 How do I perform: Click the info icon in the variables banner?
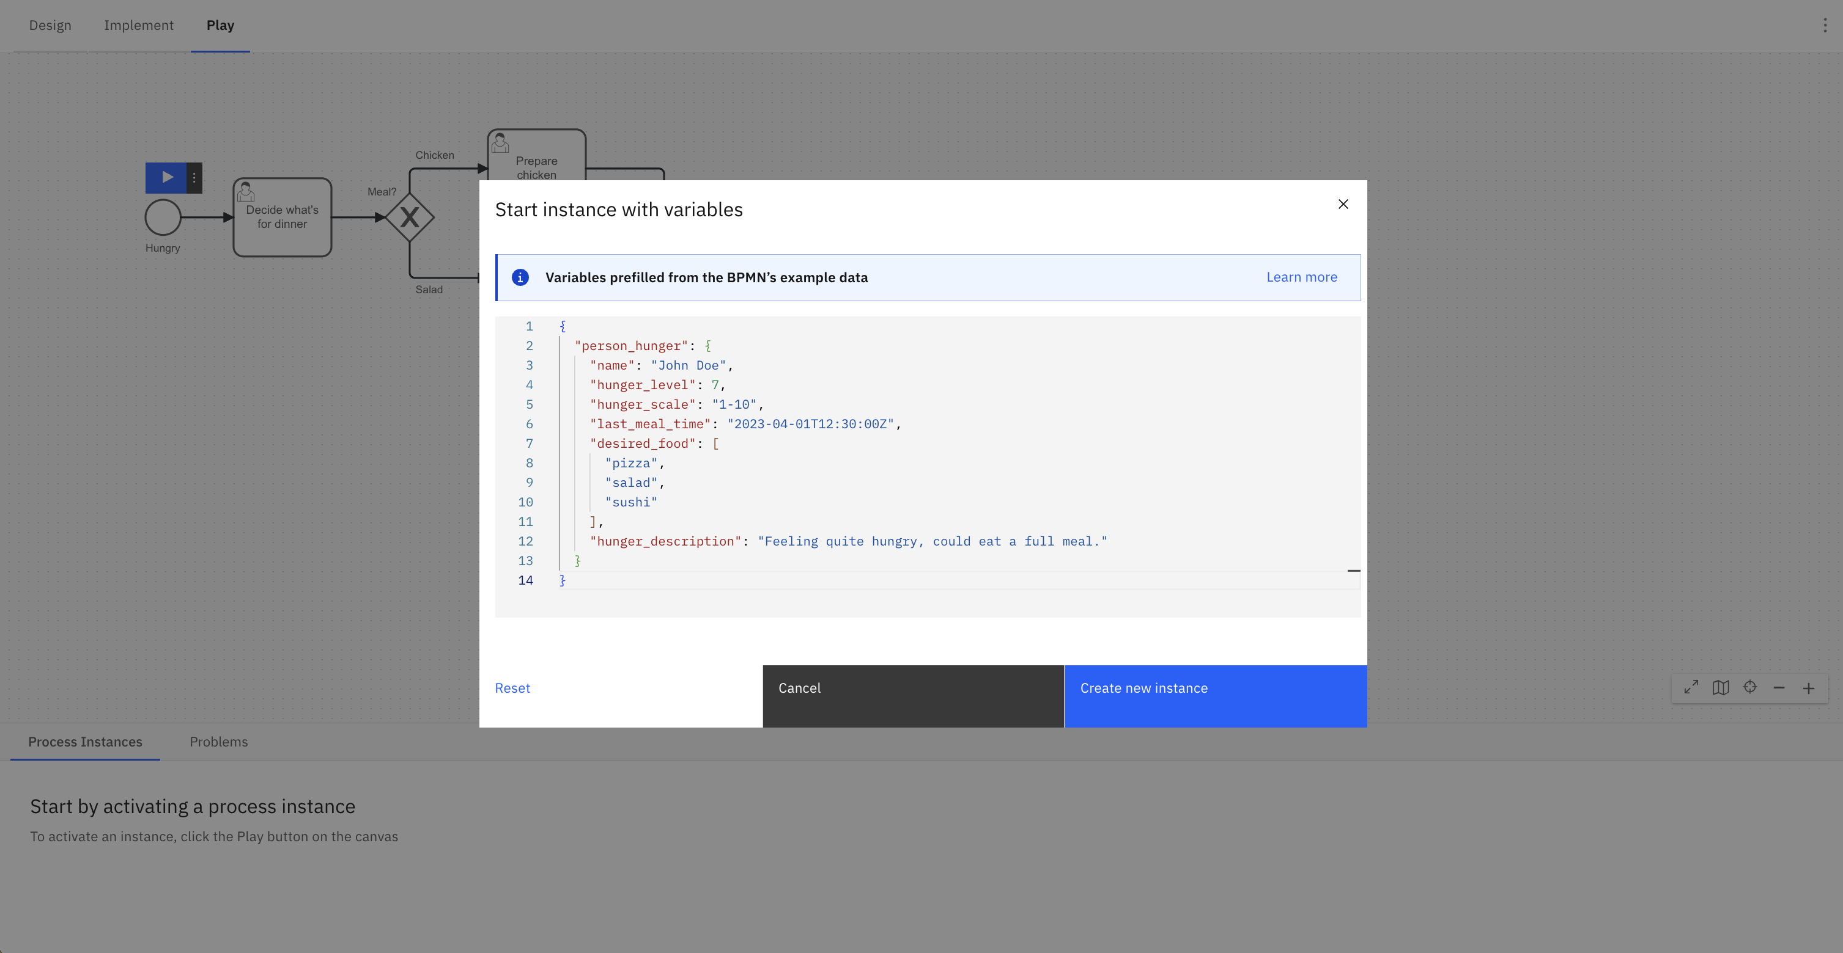pyautogui.click(x=520, y=277)
